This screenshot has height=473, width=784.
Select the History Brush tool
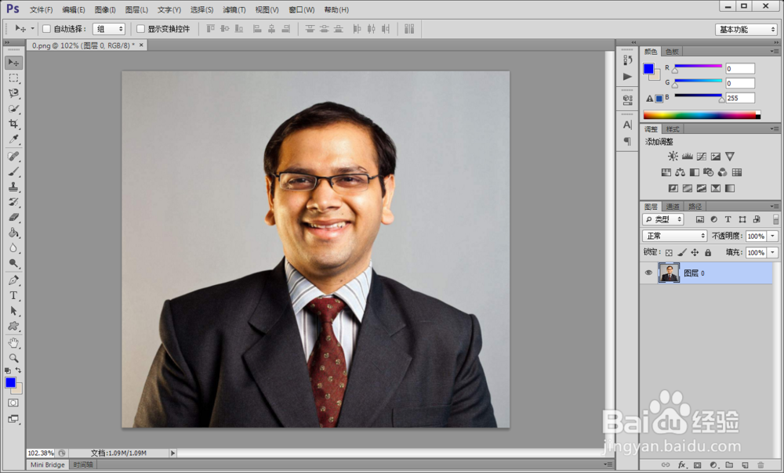coord(13,202)
